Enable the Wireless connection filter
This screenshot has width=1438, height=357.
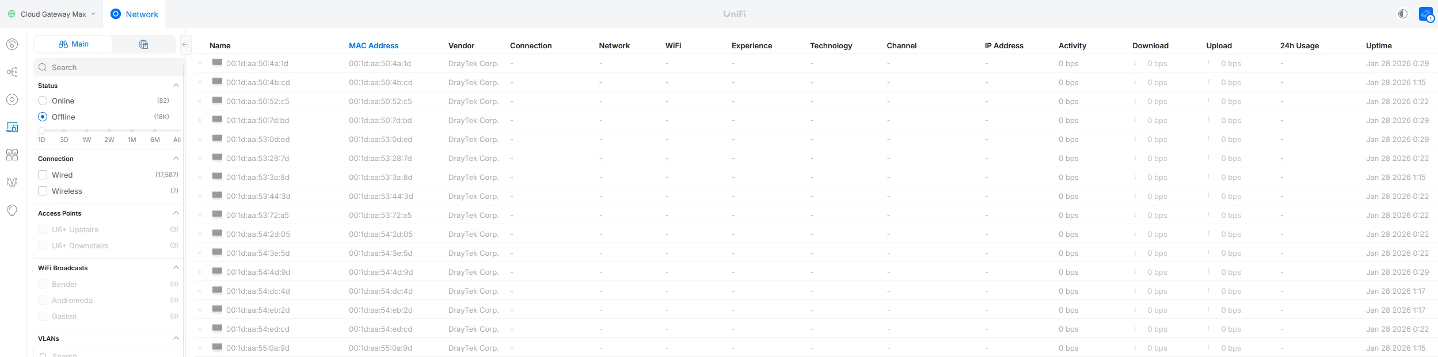[x=43, y=190]
